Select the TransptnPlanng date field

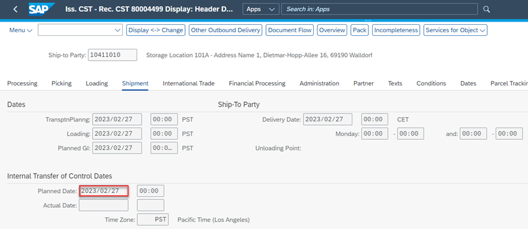pyautogui.click(x=117, y=119)
